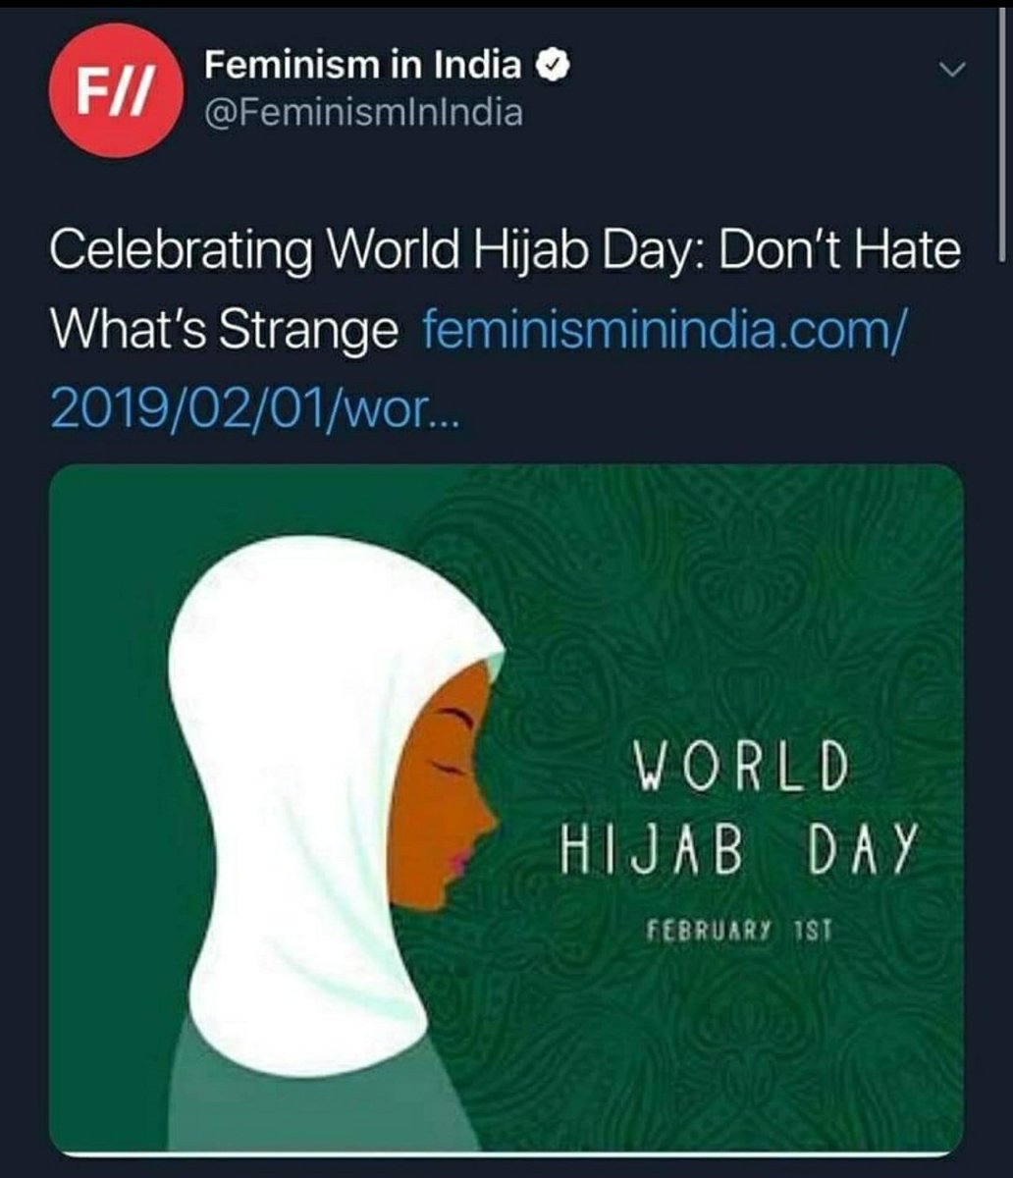Click the white hijab in the illustration

click(294, 785)
